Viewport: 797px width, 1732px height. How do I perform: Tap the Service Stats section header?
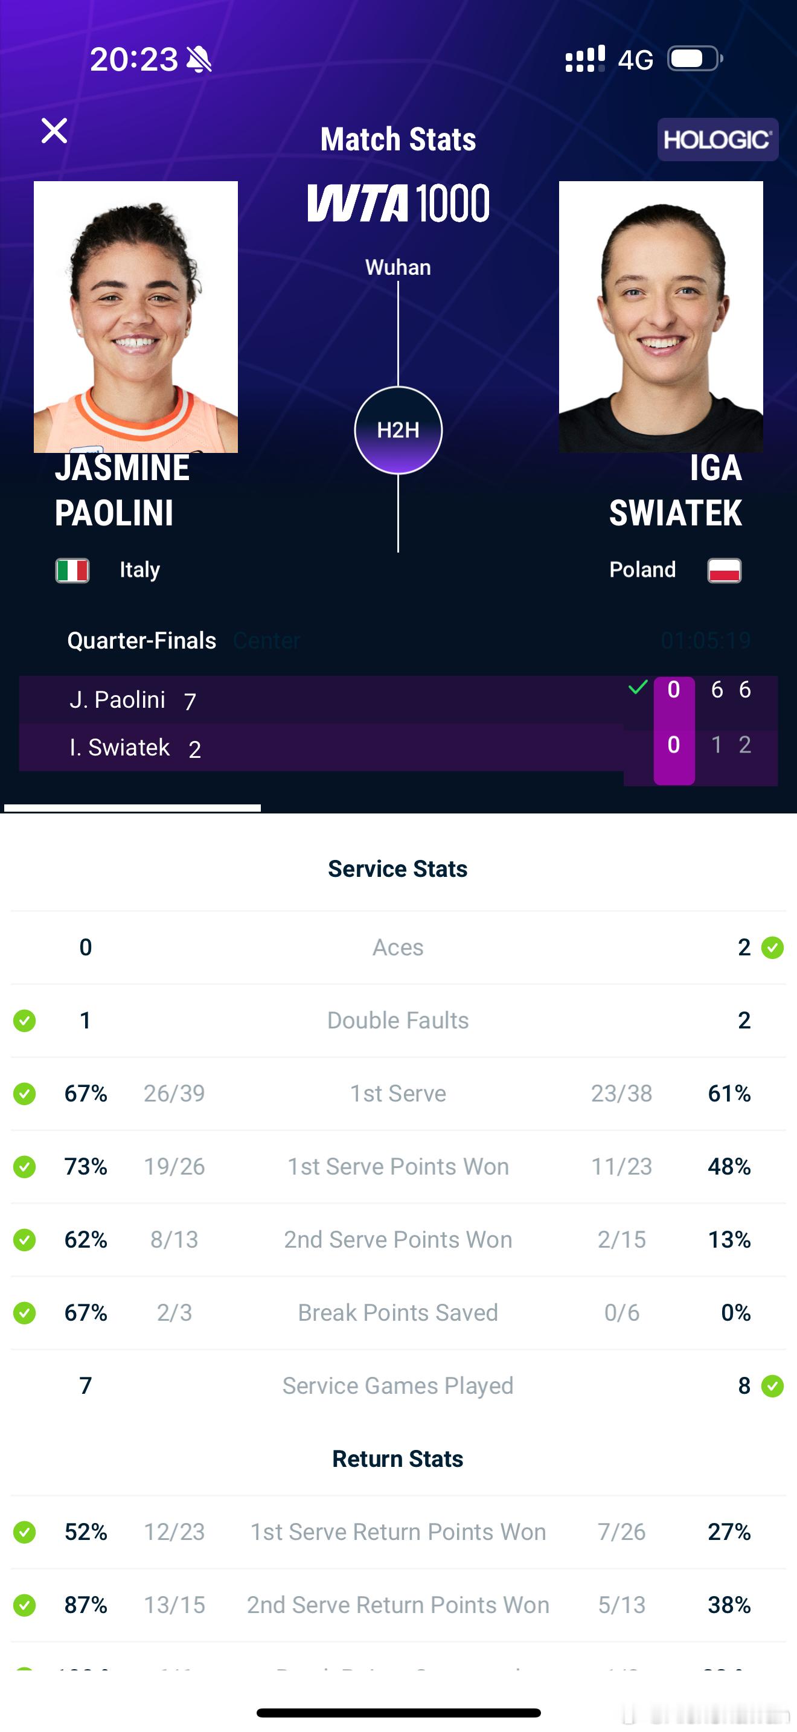click(398, 868)
